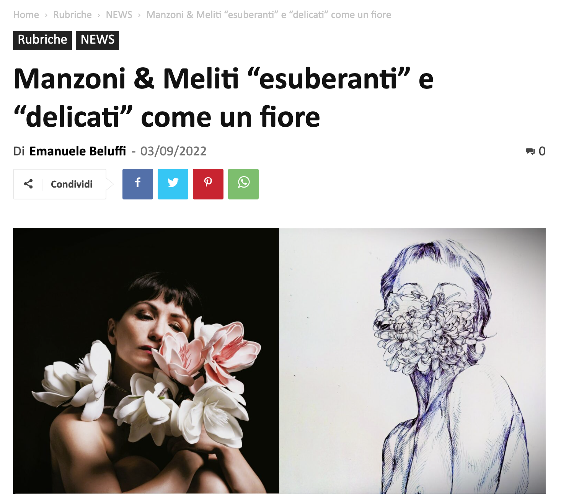Open the black NEWS category tag
Viewport: 561px width, 503px height.
[97, 40]
